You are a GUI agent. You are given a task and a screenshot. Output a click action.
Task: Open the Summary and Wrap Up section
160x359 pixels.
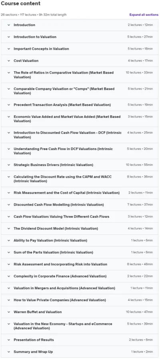click(80, 352)
